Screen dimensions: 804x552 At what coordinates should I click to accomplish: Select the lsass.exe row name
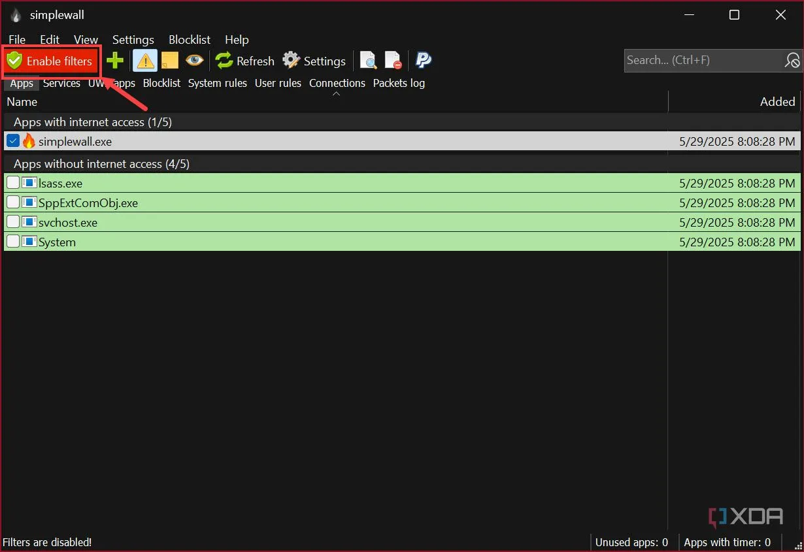60,184
